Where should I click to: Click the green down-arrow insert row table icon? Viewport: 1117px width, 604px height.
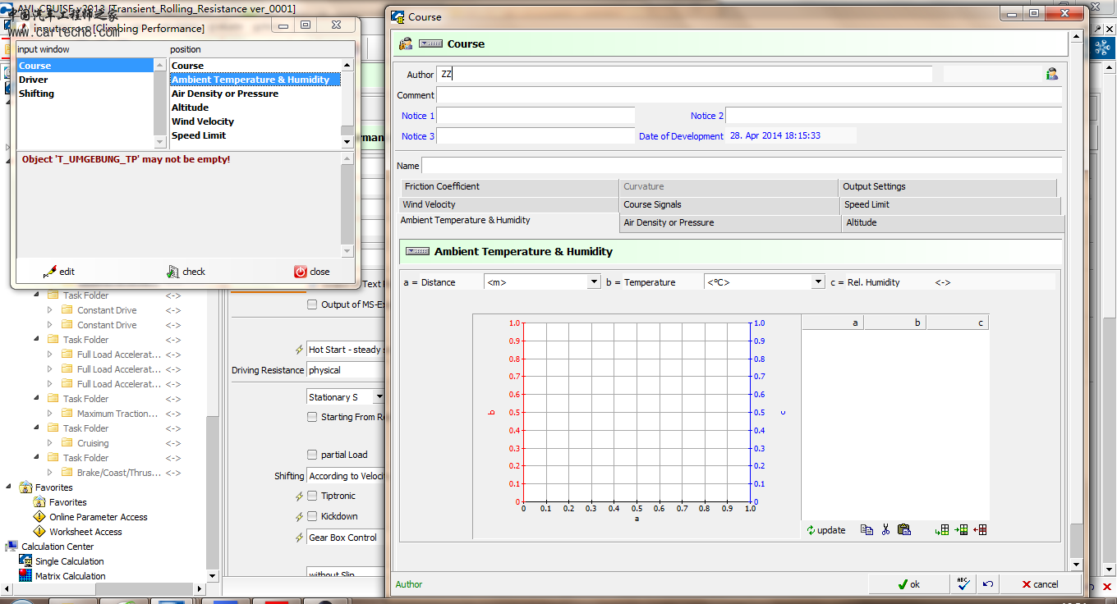pyautogui.click(x=942, y=529)
